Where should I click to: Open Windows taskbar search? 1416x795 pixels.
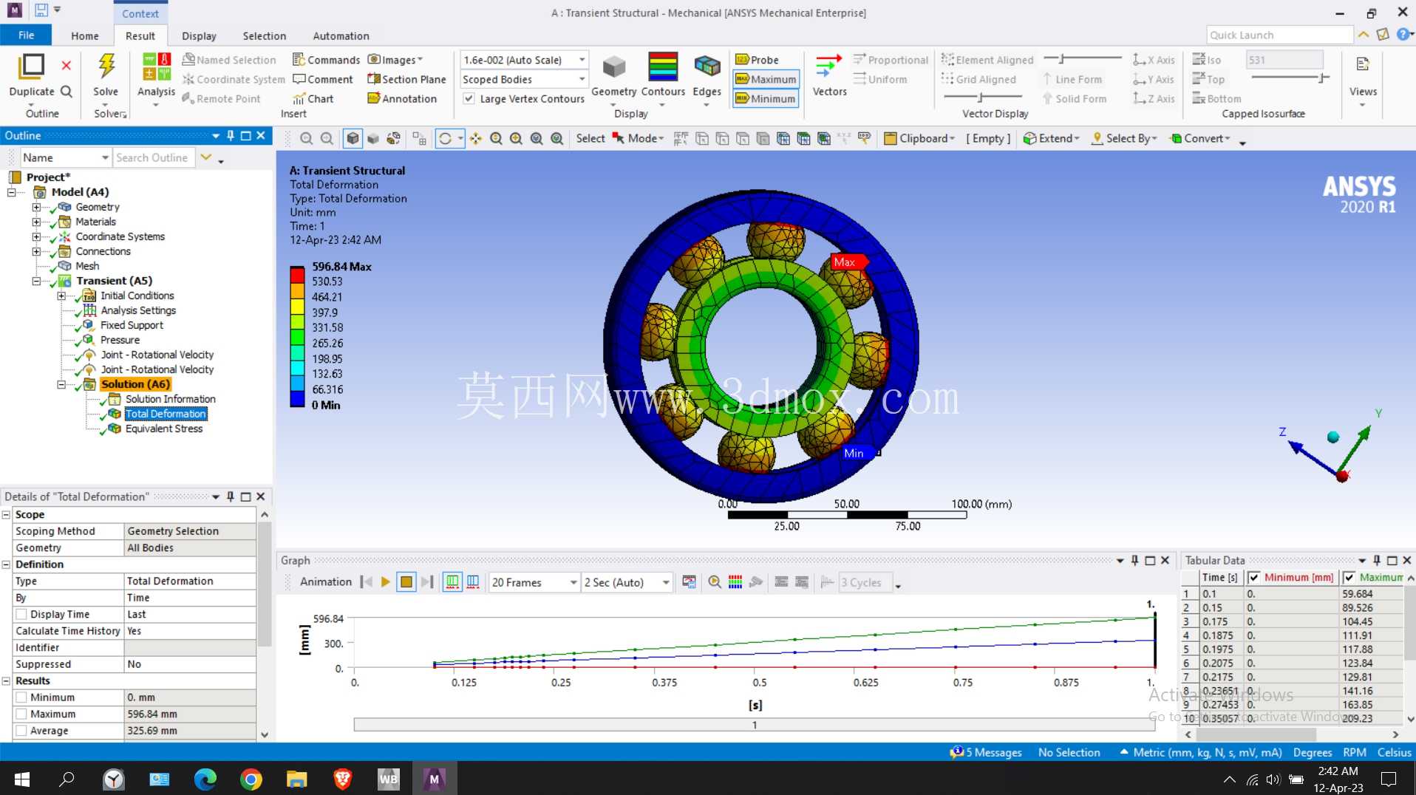pyautogui.click(x=67, y=779)
